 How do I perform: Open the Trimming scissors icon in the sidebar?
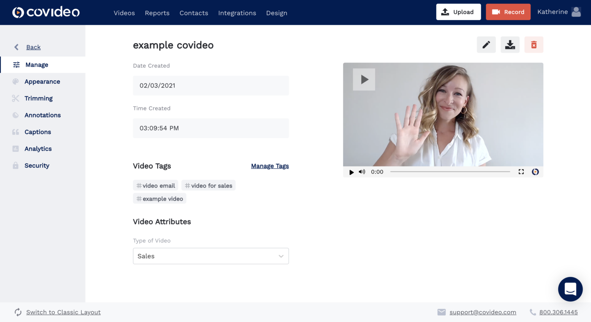coord(16,98)
